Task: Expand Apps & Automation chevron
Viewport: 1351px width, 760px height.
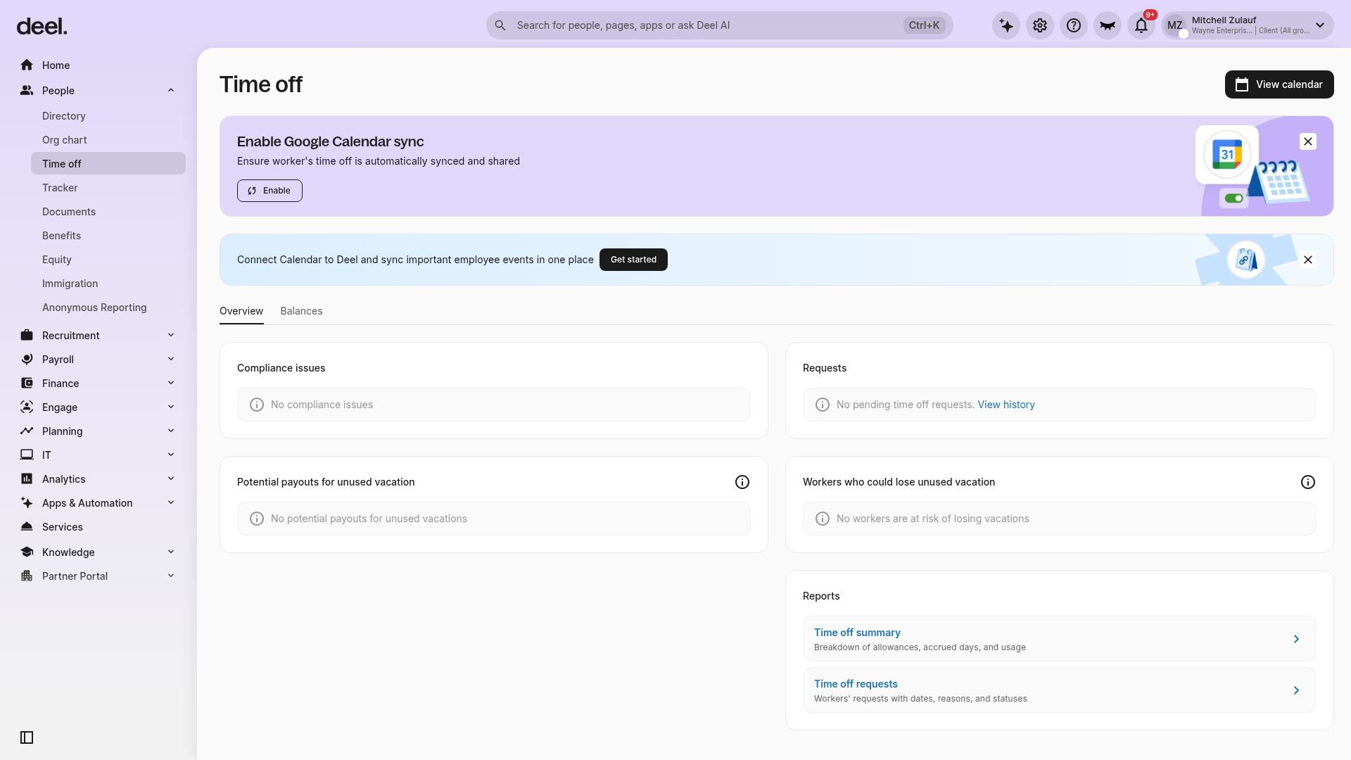Action: click(x=171, y=502)
